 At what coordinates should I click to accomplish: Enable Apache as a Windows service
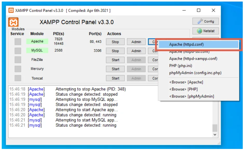17,42
